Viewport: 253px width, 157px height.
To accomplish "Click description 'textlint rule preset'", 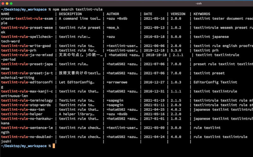I will coord(80,27).
